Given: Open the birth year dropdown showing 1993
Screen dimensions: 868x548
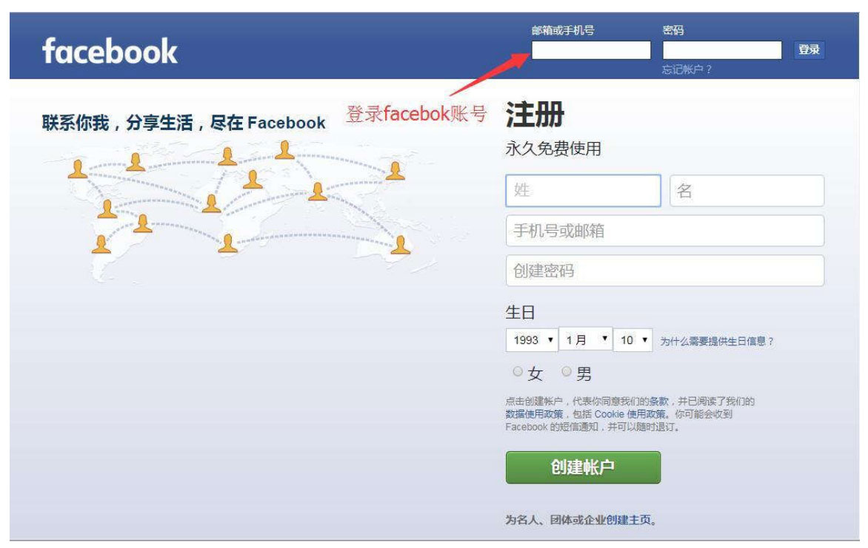Looking at the screenshot, I should pos(532,340).
